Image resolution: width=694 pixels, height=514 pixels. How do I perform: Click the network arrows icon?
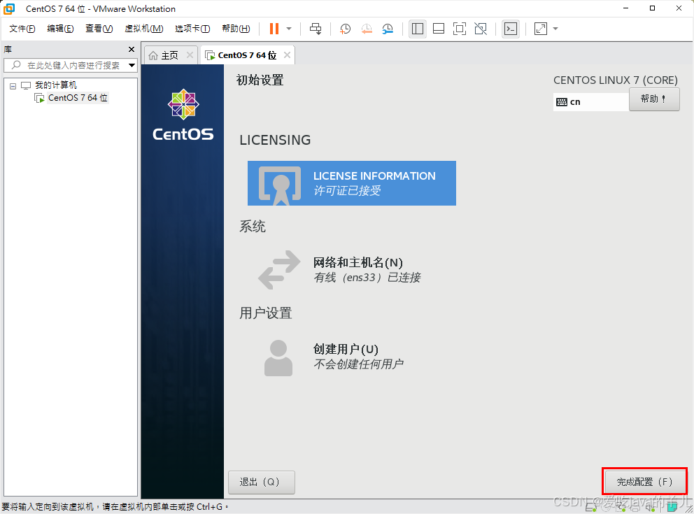(x=279, y=270)
